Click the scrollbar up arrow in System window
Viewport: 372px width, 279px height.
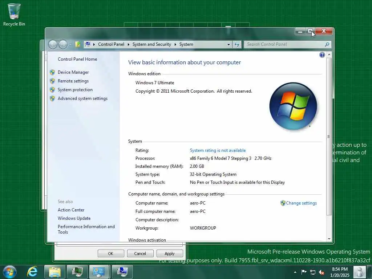click(x=329, y=54)
